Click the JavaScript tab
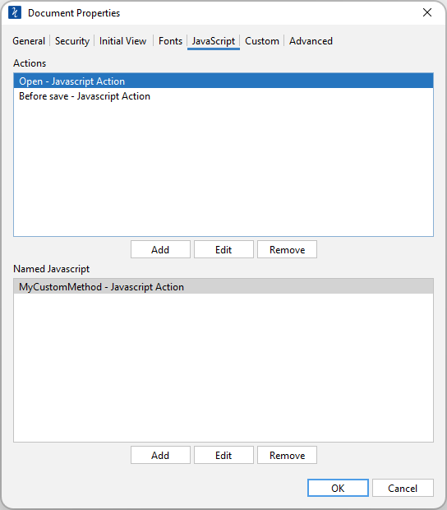The width and height of the screenshot is (447, 510). click(x=214, y=41)
